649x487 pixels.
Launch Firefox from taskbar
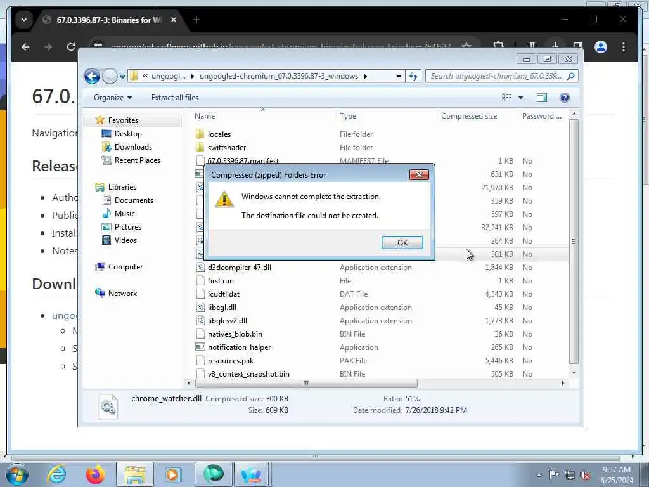click(95, 474)
